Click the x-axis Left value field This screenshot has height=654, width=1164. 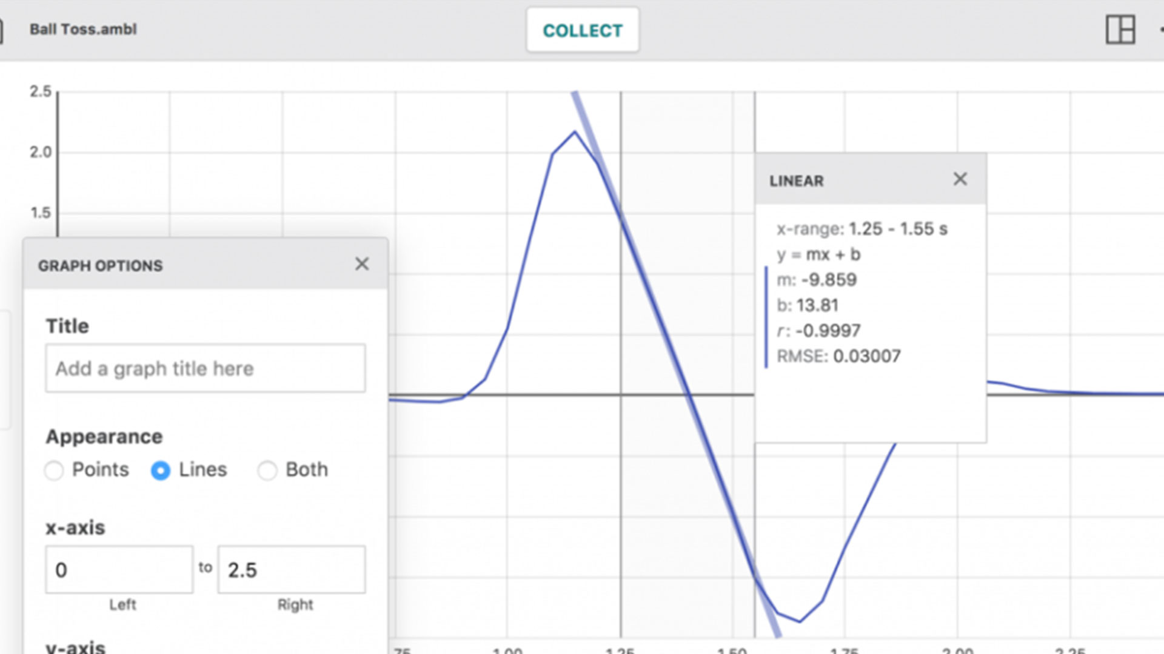(119, 570)
